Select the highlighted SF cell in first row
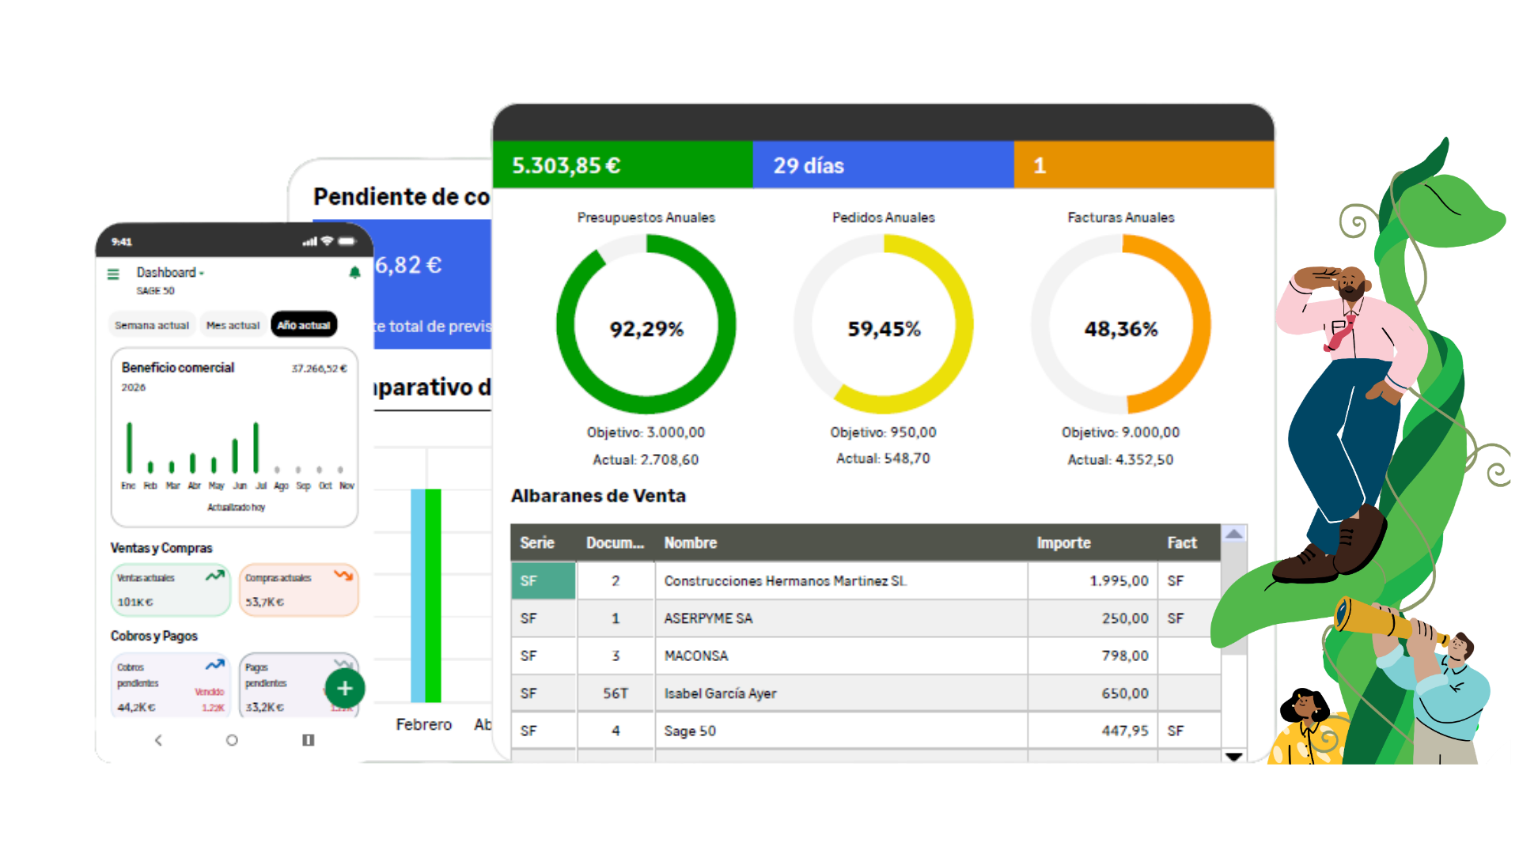Screen dimensions: 1519x854 [x=544, y=580]
